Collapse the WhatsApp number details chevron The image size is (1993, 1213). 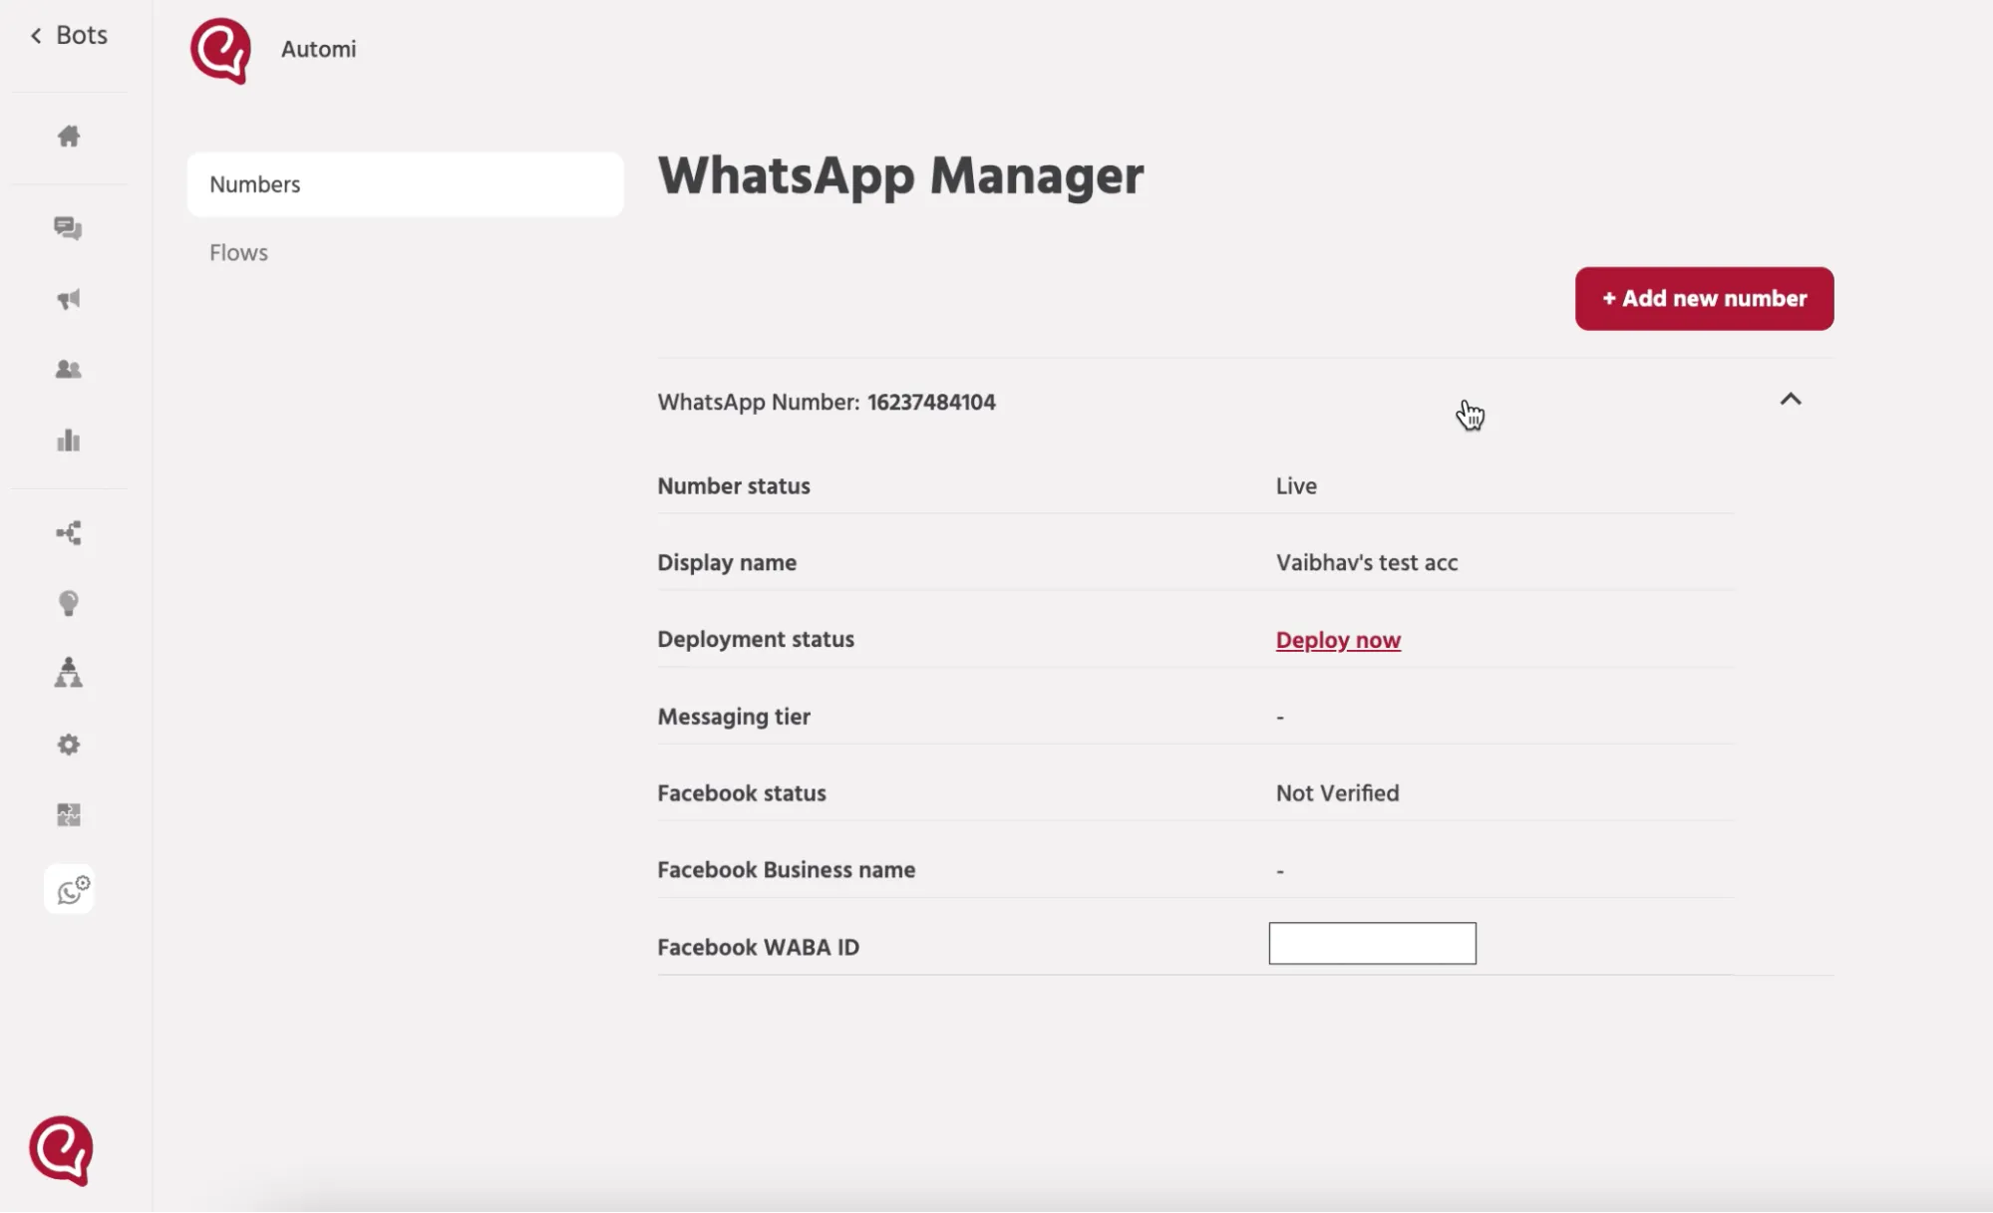point(1791,400)
